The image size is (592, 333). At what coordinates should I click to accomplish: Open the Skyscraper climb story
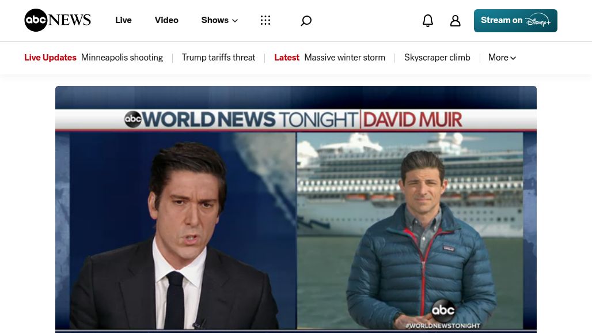[x=437, y=58]
